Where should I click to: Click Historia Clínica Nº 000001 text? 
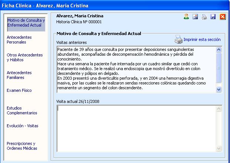79,22
